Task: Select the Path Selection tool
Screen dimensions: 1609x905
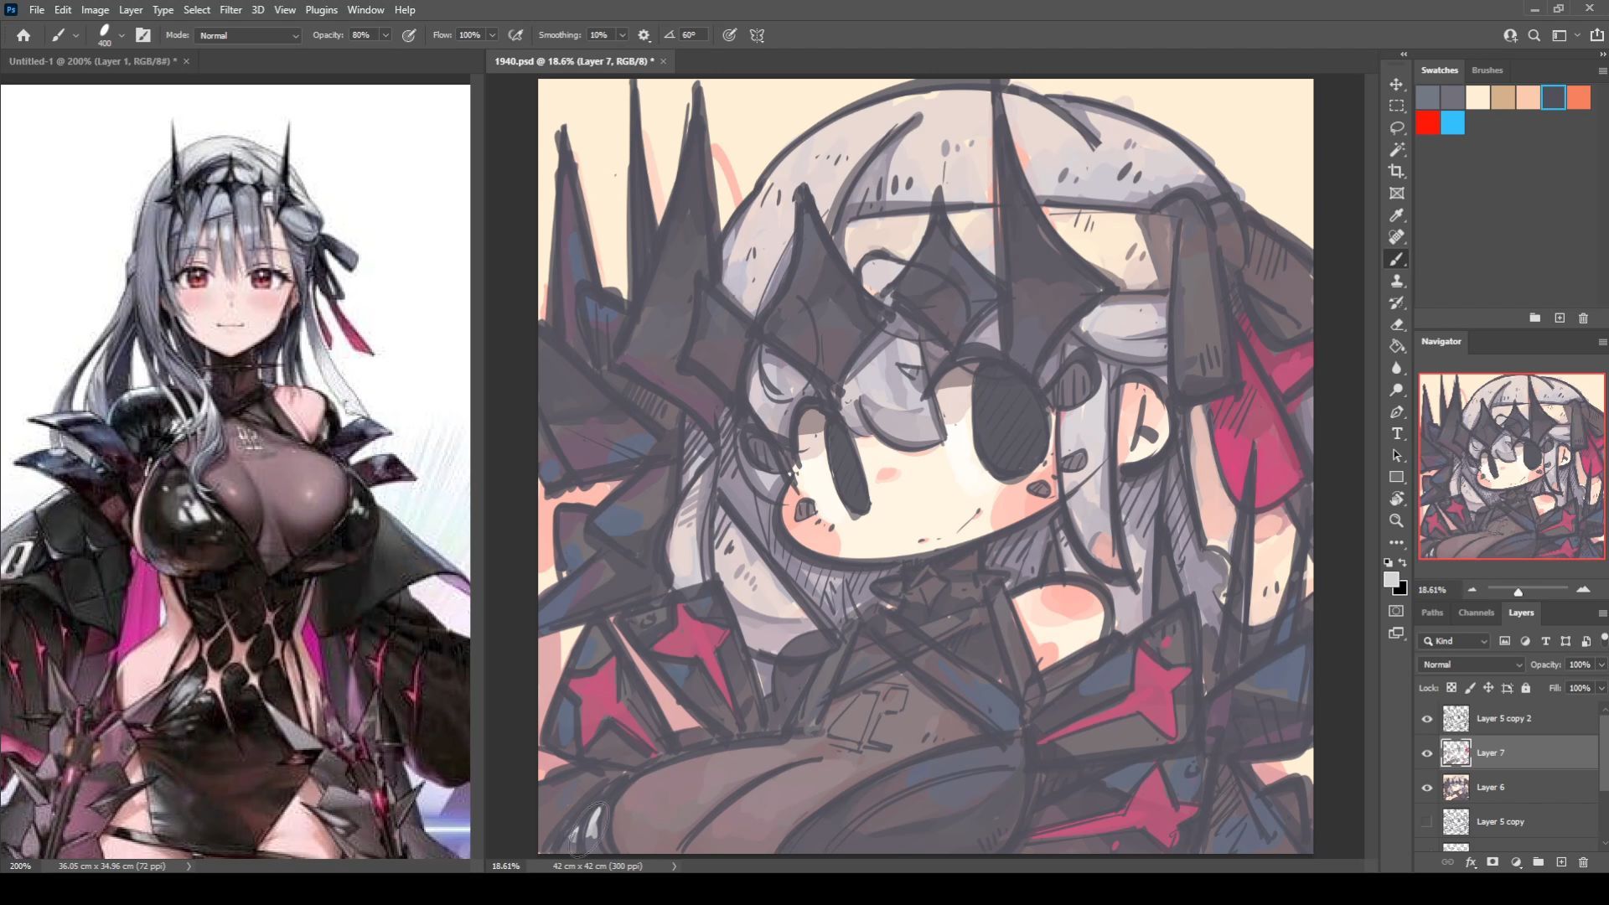Action: pos(1396,456)
